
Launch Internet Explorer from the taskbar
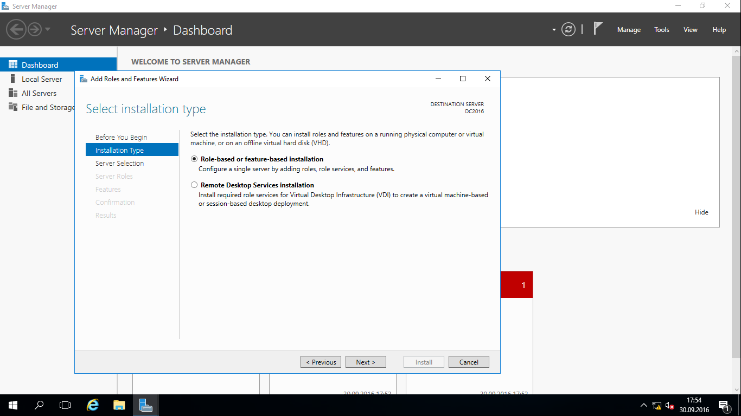[93, 405]
